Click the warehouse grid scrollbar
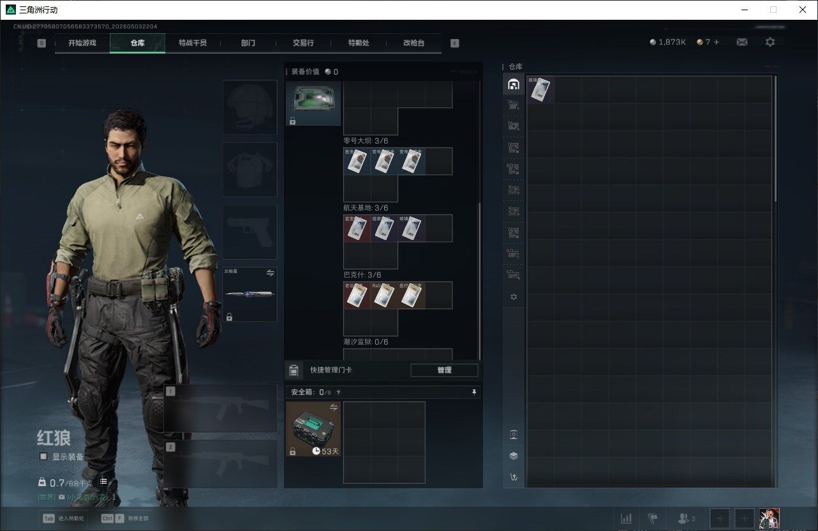Viewport: 818px width, 531px height. tap(775, 138)
